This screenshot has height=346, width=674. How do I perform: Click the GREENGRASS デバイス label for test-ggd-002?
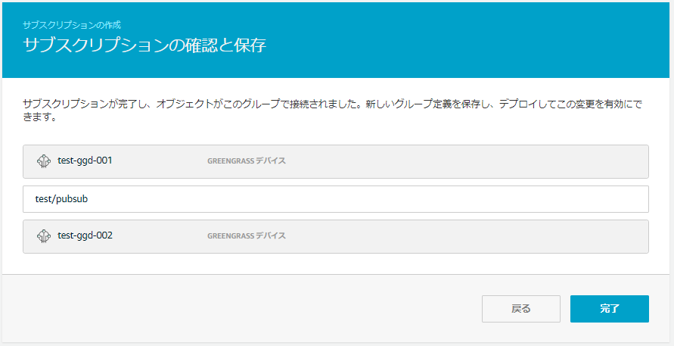[x=247, y=235]
